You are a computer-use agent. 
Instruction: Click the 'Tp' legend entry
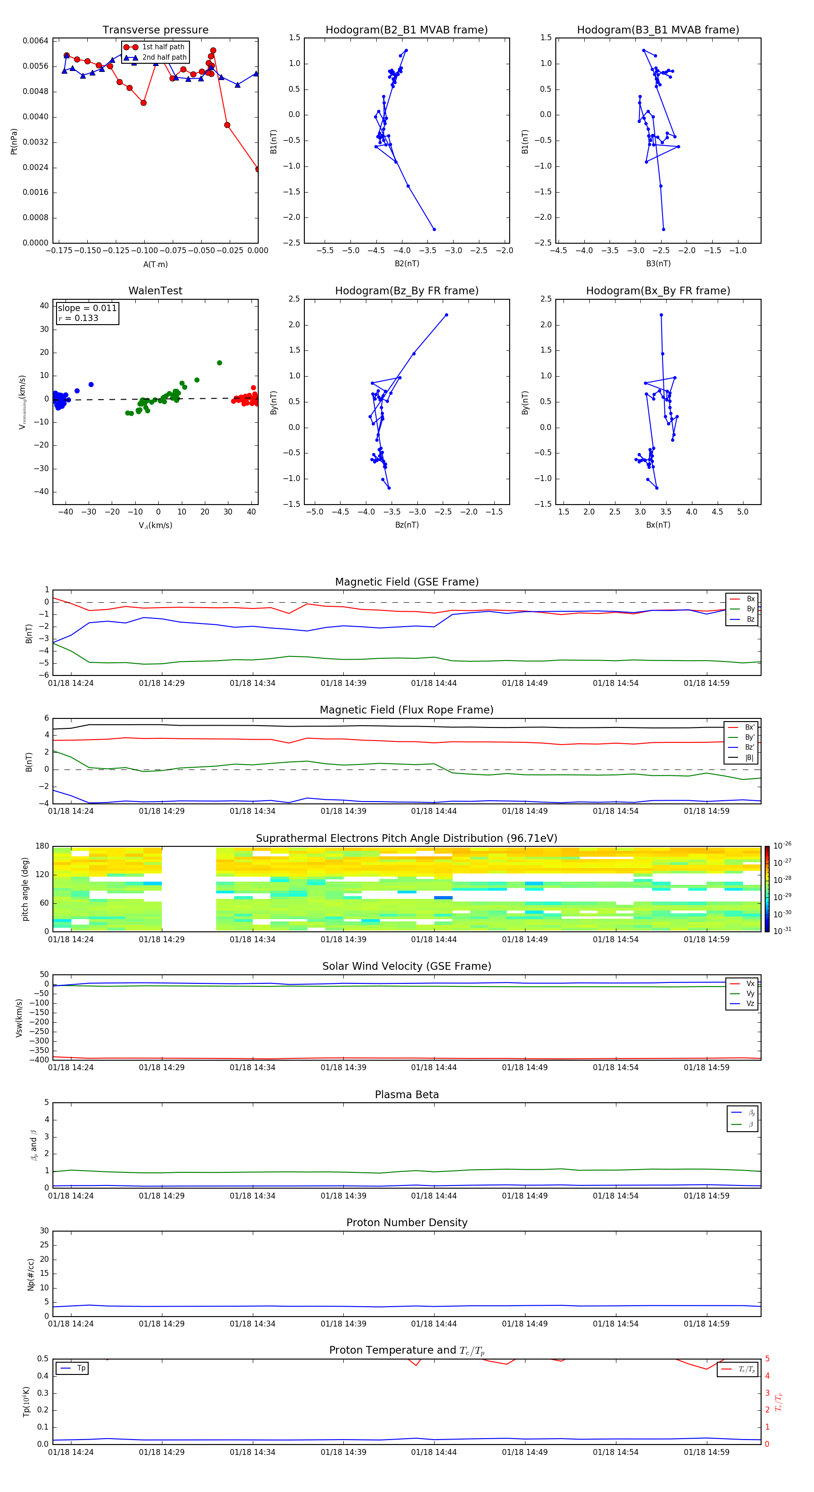click(x=81, y=1368)
